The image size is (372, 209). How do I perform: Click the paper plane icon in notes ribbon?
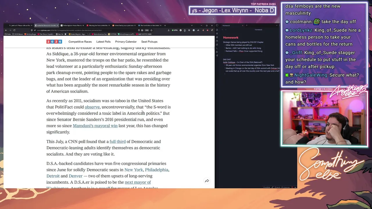click(x=217, y=56)
